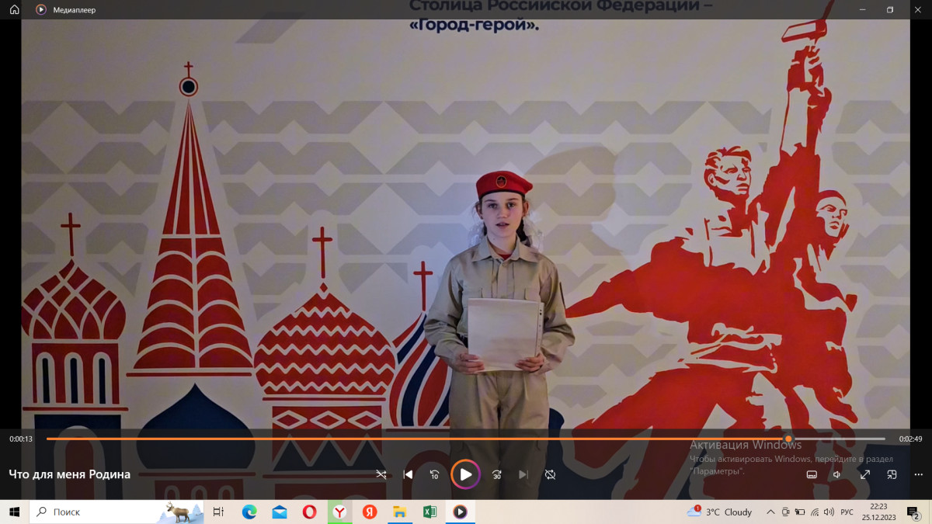The height and width of the screenshot is (524, 932).
Task: Go to Media Player home
Action: [x=14, y=9]
